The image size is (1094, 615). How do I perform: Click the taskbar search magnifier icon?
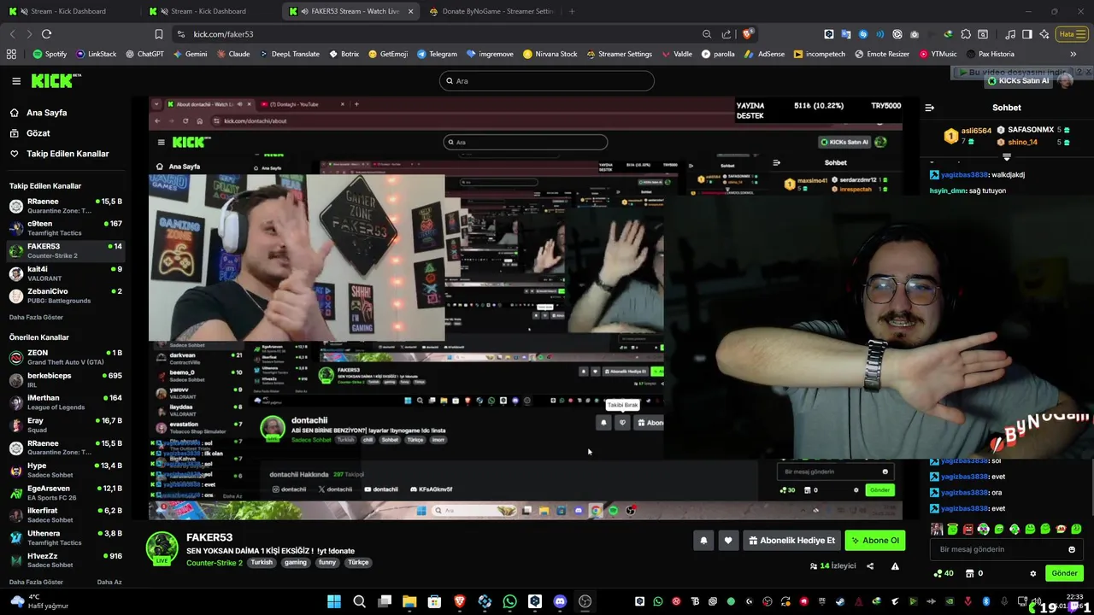[359, 601]
